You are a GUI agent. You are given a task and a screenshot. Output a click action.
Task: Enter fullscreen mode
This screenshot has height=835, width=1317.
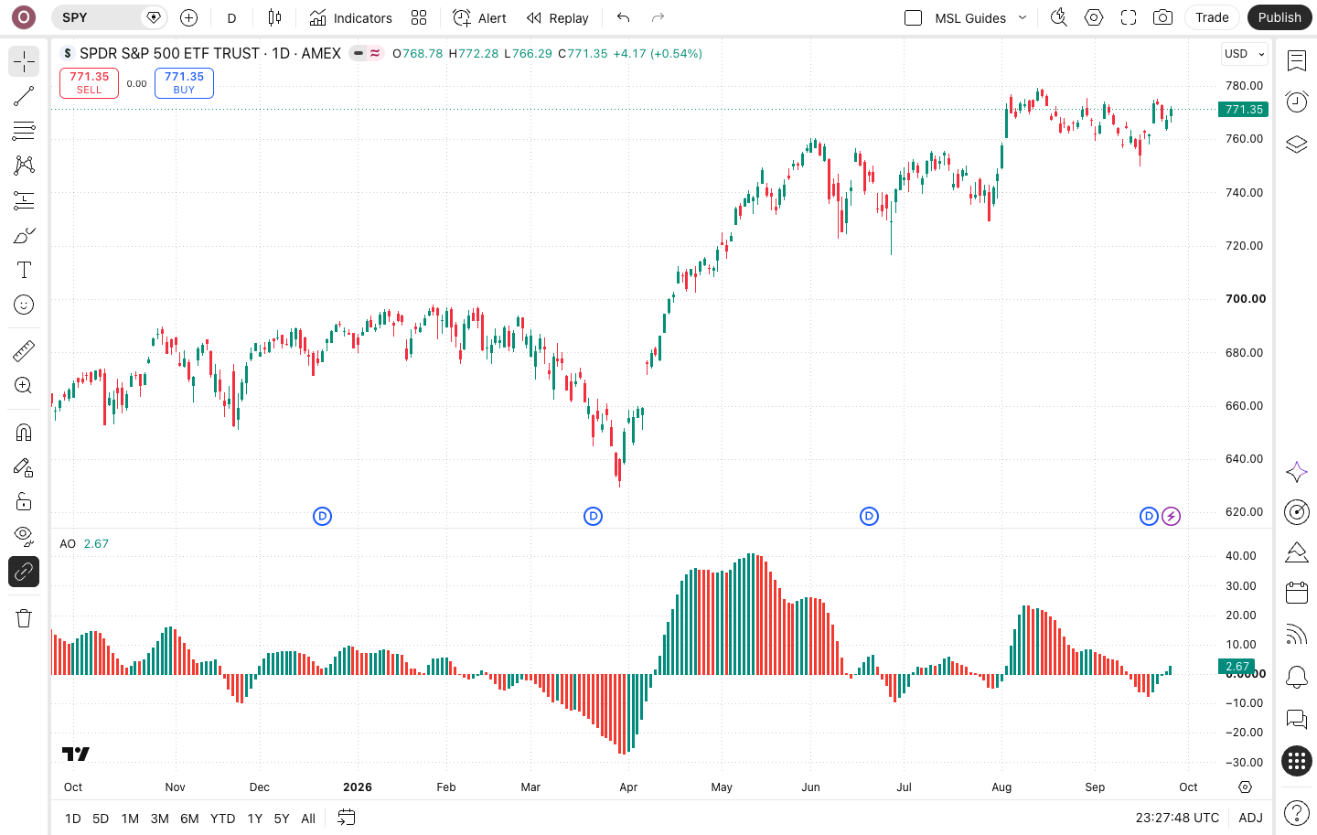click(x=1129, y=17)
